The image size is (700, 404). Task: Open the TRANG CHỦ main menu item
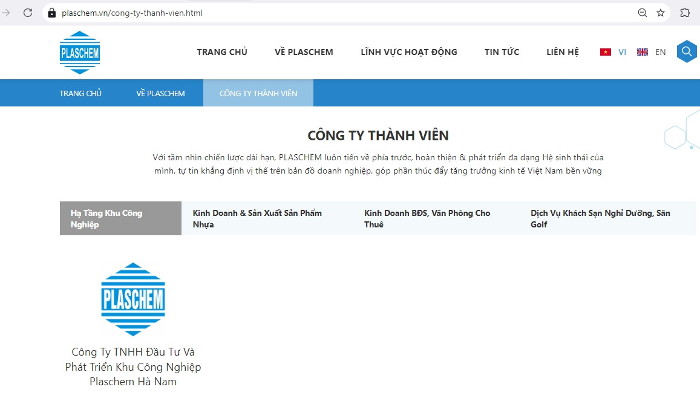click(x=222, y=52)
